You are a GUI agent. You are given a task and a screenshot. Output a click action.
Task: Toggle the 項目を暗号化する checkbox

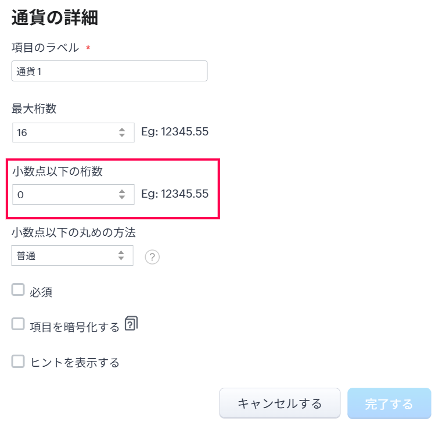(x=19, y=324)
